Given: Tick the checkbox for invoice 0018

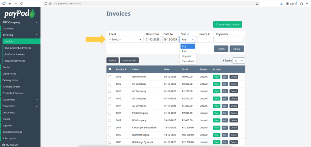Looking at the screenshot, I should coord(110,77).
